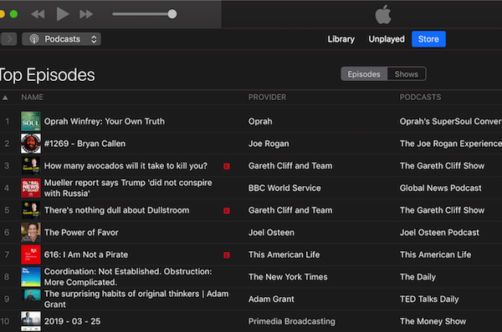Select 'How many avocados will it take' episode
Image resolution: width=502 pixels, height=332 pixels.
(x=125, y=166)
